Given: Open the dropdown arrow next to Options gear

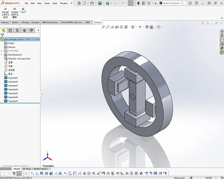Looking at the screenshot, I should (153, 3).
